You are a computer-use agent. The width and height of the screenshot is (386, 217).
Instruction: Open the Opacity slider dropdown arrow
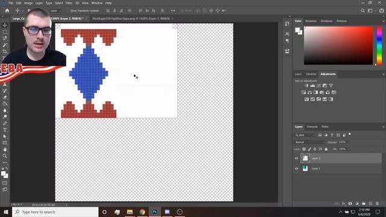point(349,142)
